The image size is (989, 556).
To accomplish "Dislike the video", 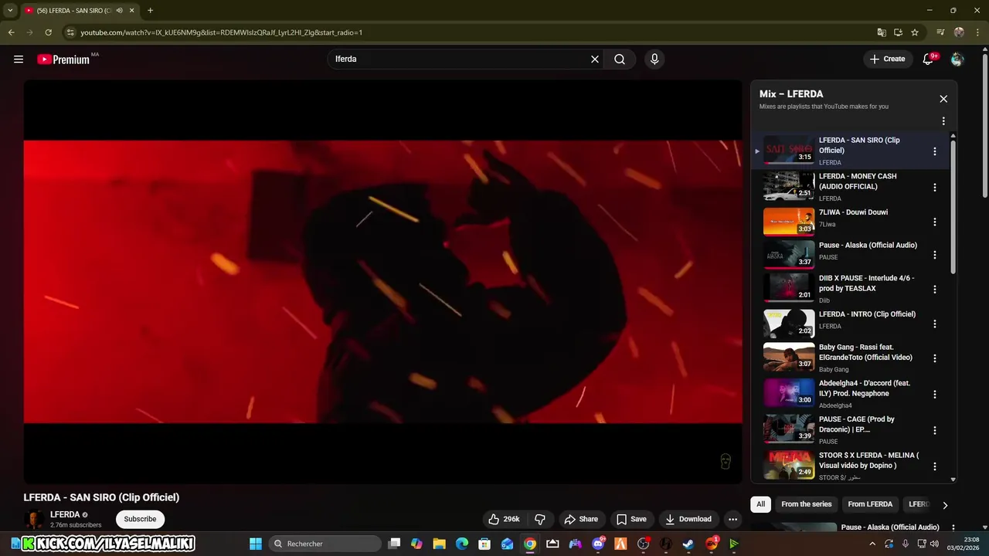I will click(x=540, y=519).
